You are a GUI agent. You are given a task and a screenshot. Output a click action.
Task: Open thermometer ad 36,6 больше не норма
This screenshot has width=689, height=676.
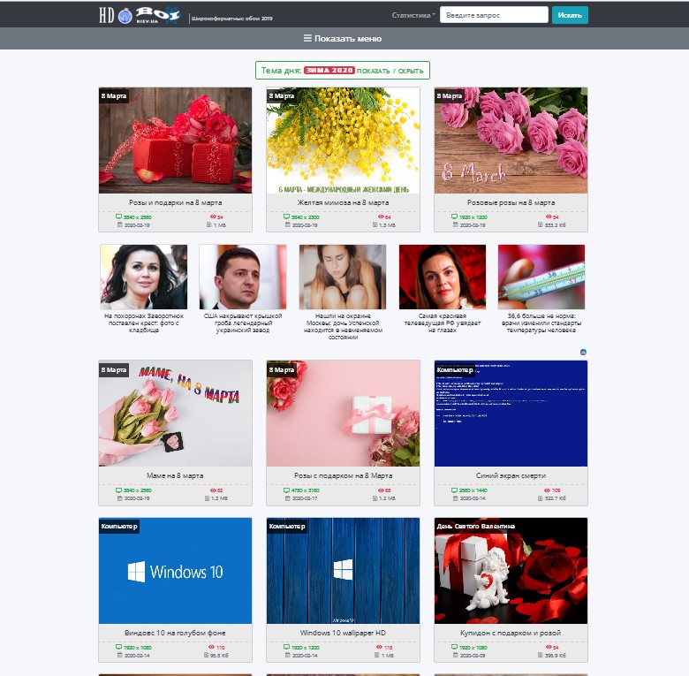pos(541,288)
